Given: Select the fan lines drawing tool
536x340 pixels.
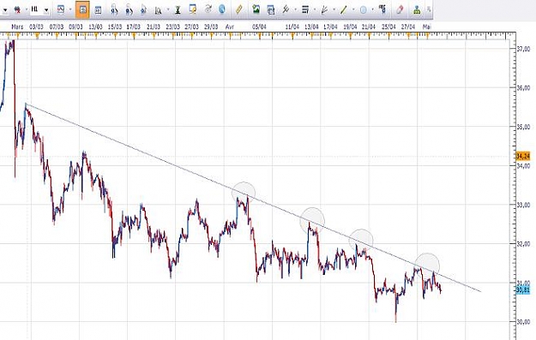Looking at the screenshot, I should (x=324, y=10).
